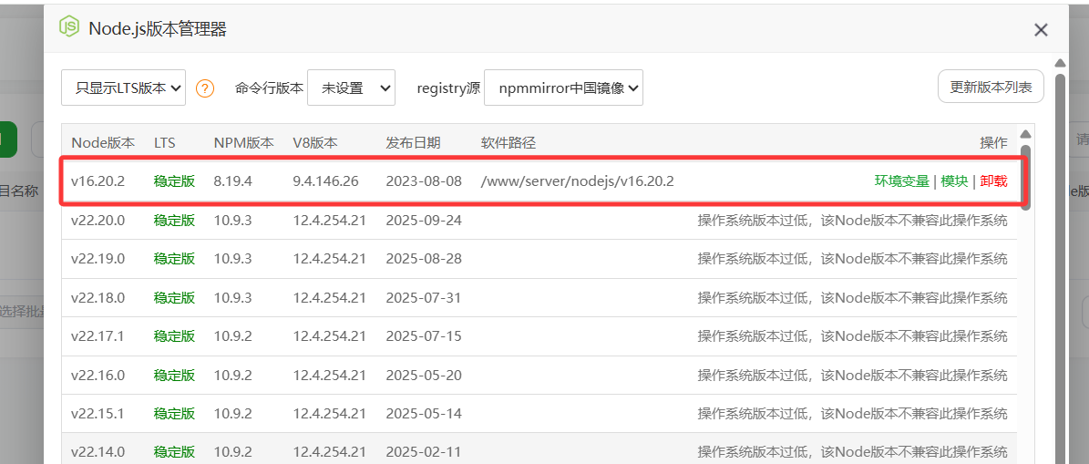
Task: Select version v22.19.0 cell
Action: coord(98,259)
